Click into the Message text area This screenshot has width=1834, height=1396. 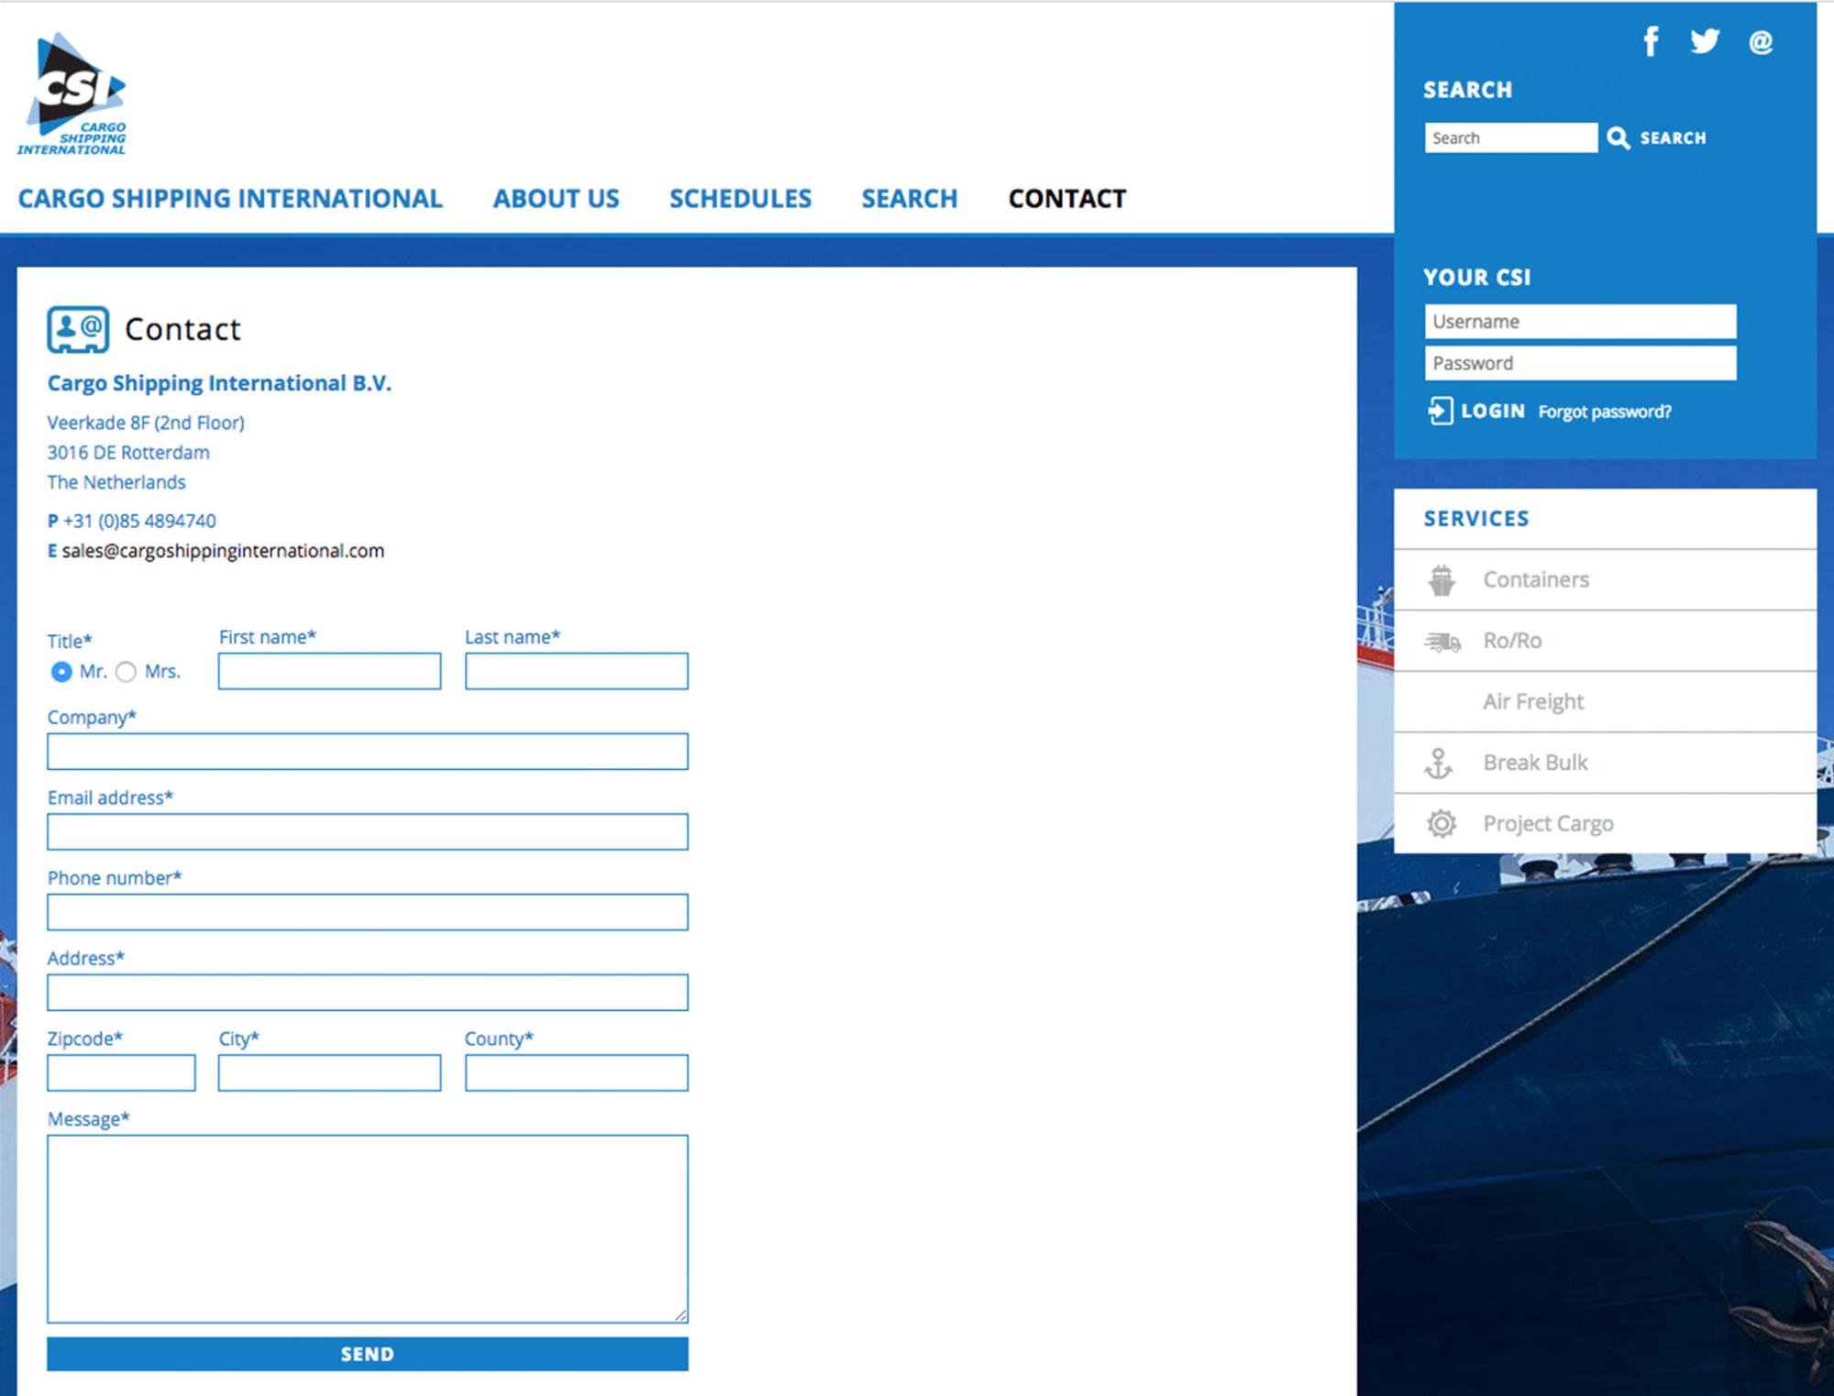point(367,1228)
